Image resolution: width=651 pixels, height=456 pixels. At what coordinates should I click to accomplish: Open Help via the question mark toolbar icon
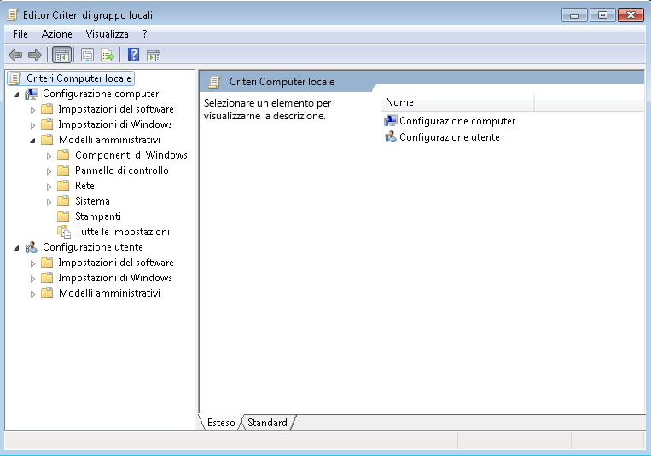point(133,55)
